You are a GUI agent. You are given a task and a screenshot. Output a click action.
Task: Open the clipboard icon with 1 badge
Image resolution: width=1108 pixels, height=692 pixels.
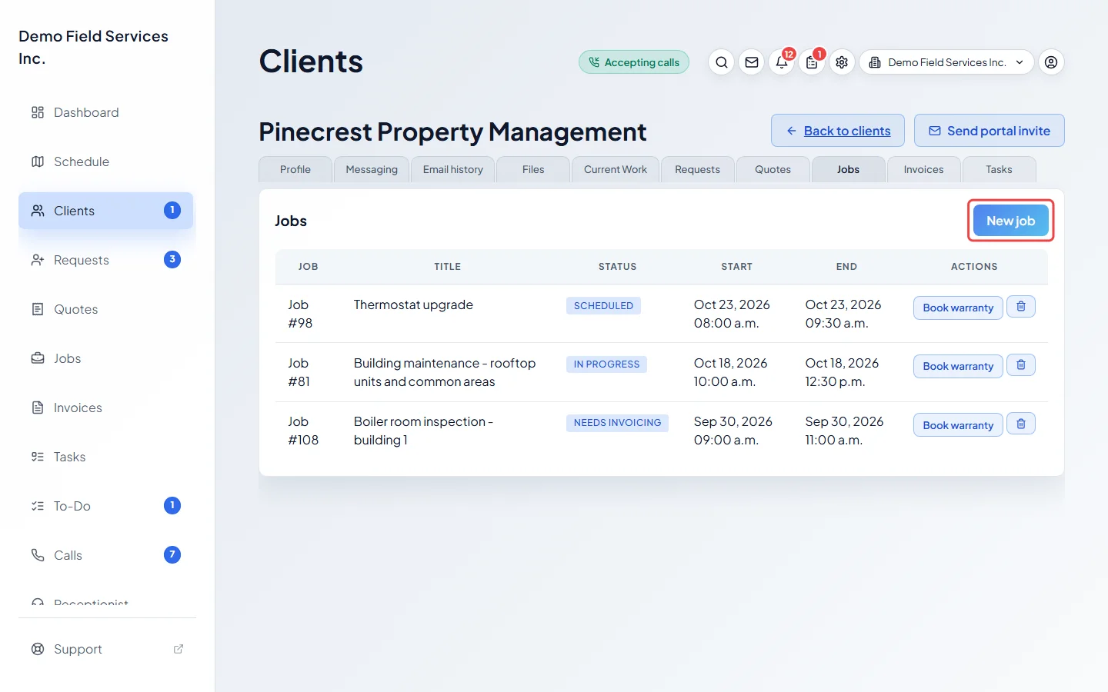[x=812, y=62]
